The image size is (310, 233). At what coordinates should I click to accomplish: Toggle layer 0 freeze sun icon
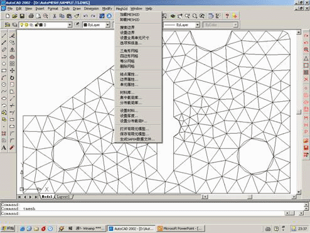click(26, 25)
